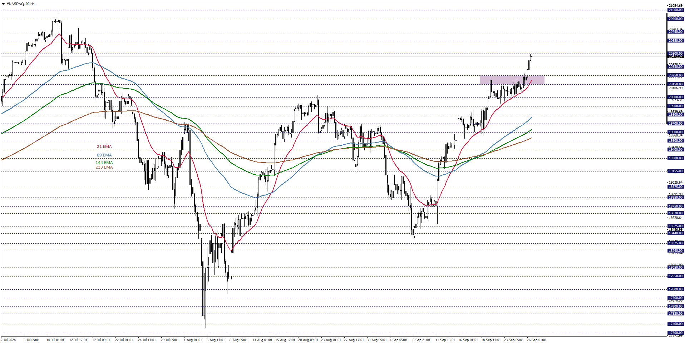
Task: Click the 17950.00 price level label
Action: pos(676,276)
